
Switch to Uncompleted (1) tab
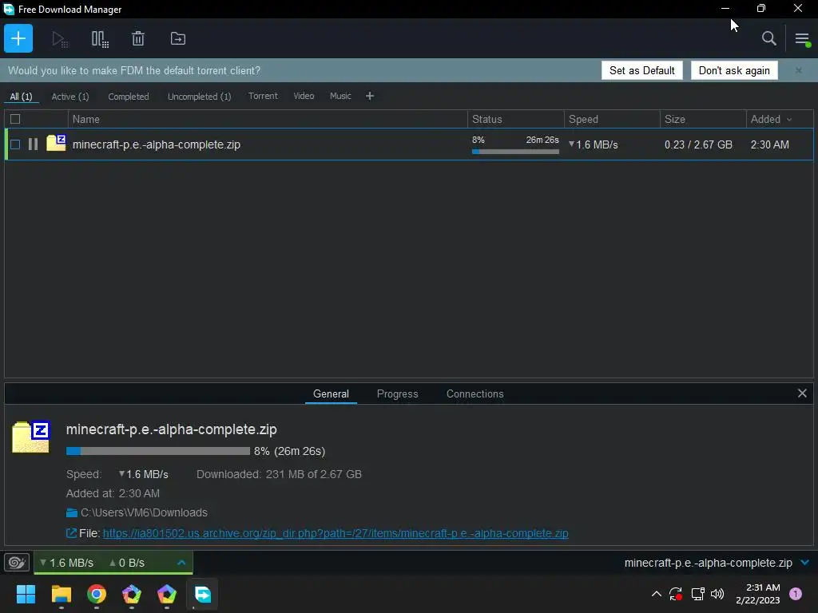[x=199, y=97]
